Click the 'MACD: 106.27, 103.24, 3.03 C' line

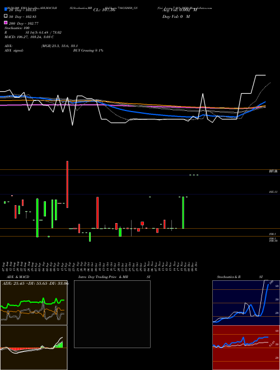click(x=29, y=37)
